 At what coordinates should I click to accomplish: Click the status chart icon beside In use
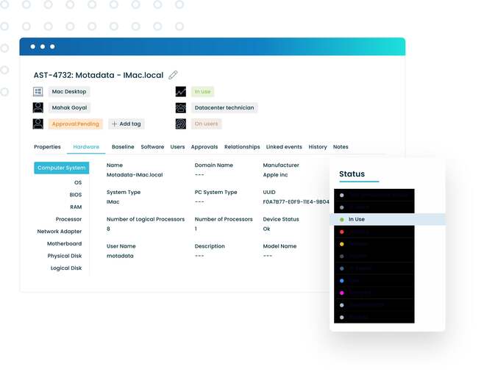(180, 92)
